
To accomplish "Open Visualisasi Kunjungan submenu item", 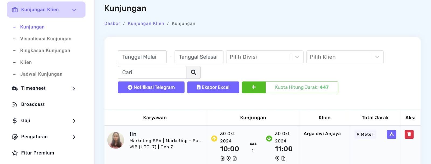I will click(46, 39).
